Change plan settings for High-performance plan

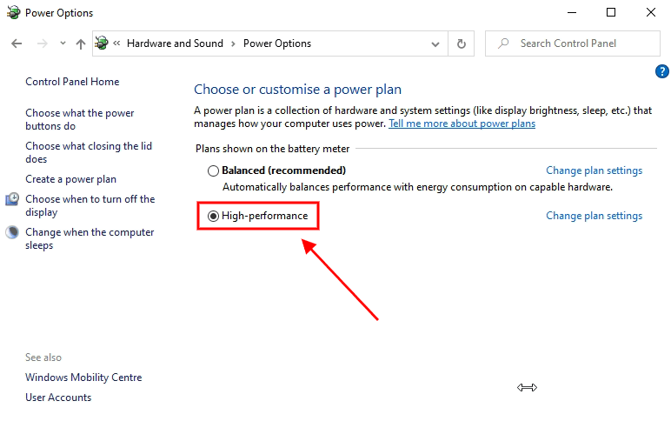[594, 216]
